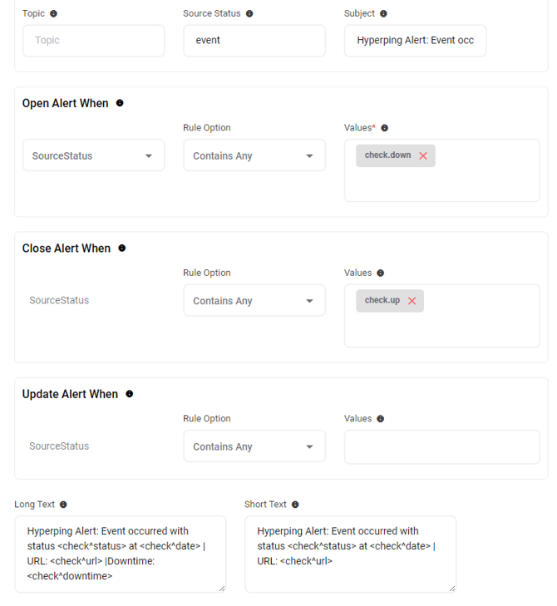
Task: Click info icon next to Short Text
Action: tap(295, 505)
